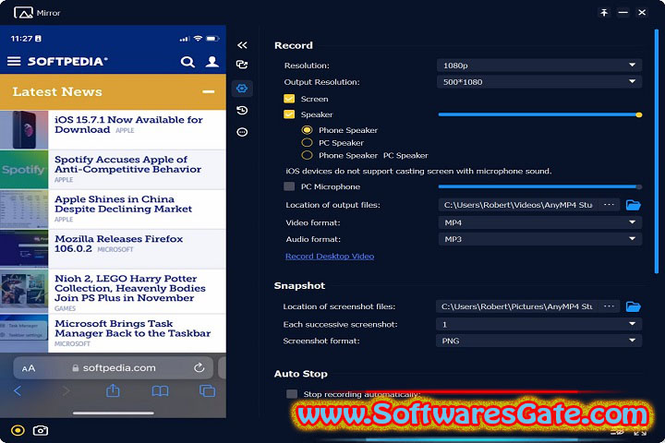Image resolution: width=665 pixels, height=443 pixels.
Task: Select Phone Speaker PC Speaker combined option
Action: click(307, 155)
